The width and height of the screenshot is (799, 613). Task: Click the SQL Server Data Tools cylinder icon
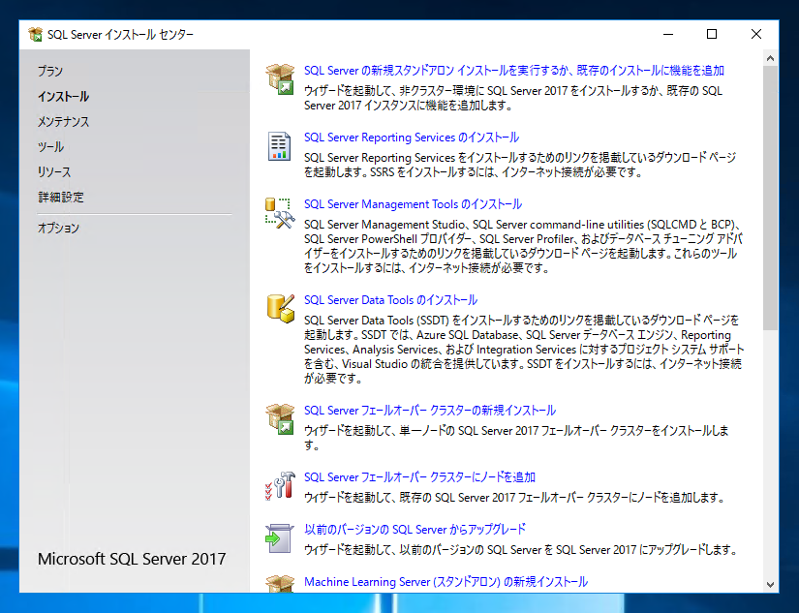(280, 308)
